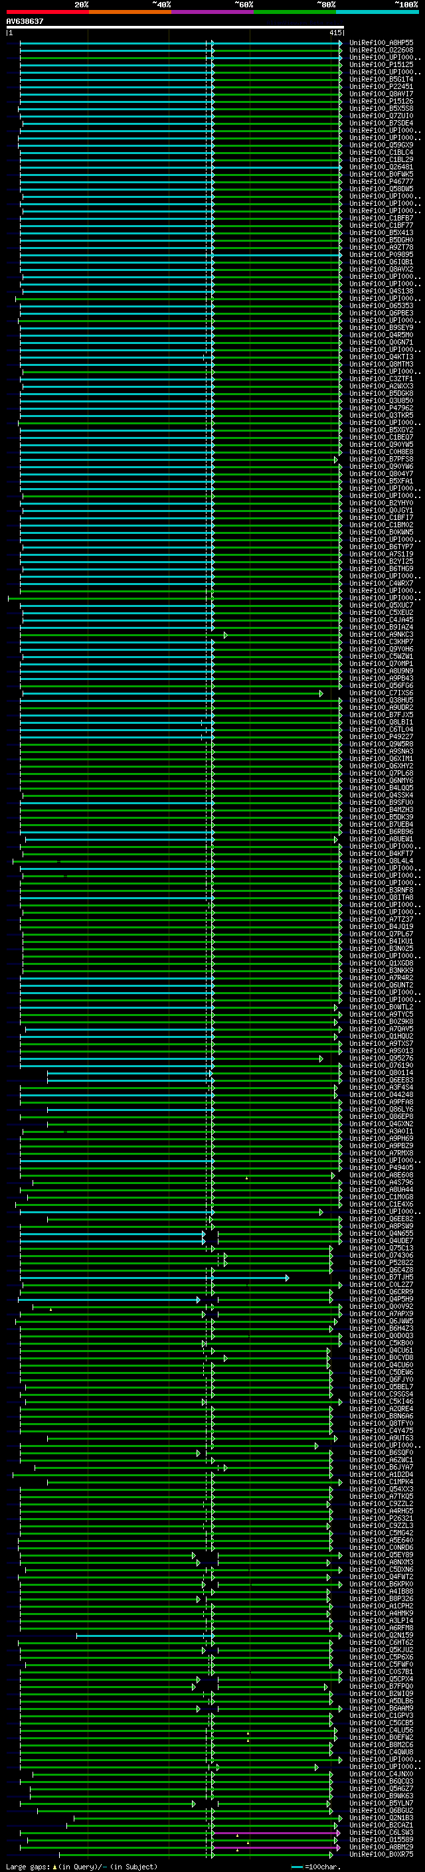The image size is (425, 1872).
Task: Select the hit UniRef100_Q2N159
Action: coord(381,1635)
